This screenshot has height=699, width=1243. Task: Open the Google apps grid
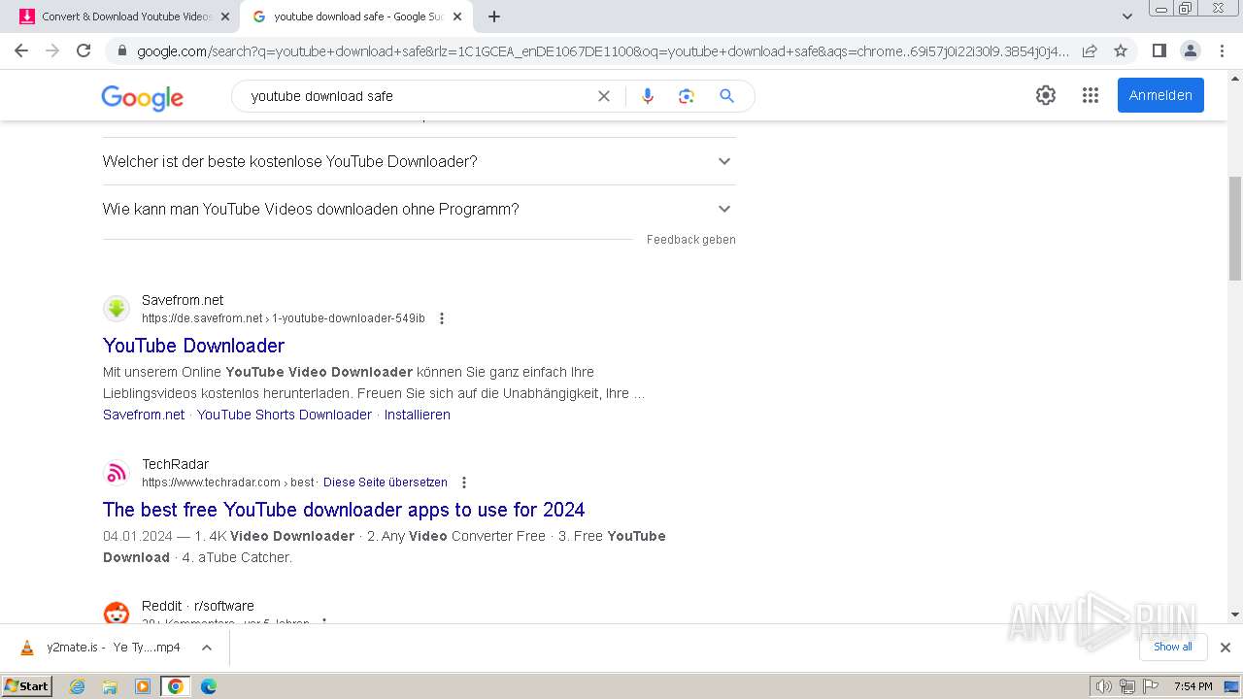(x=1091, y=95)
